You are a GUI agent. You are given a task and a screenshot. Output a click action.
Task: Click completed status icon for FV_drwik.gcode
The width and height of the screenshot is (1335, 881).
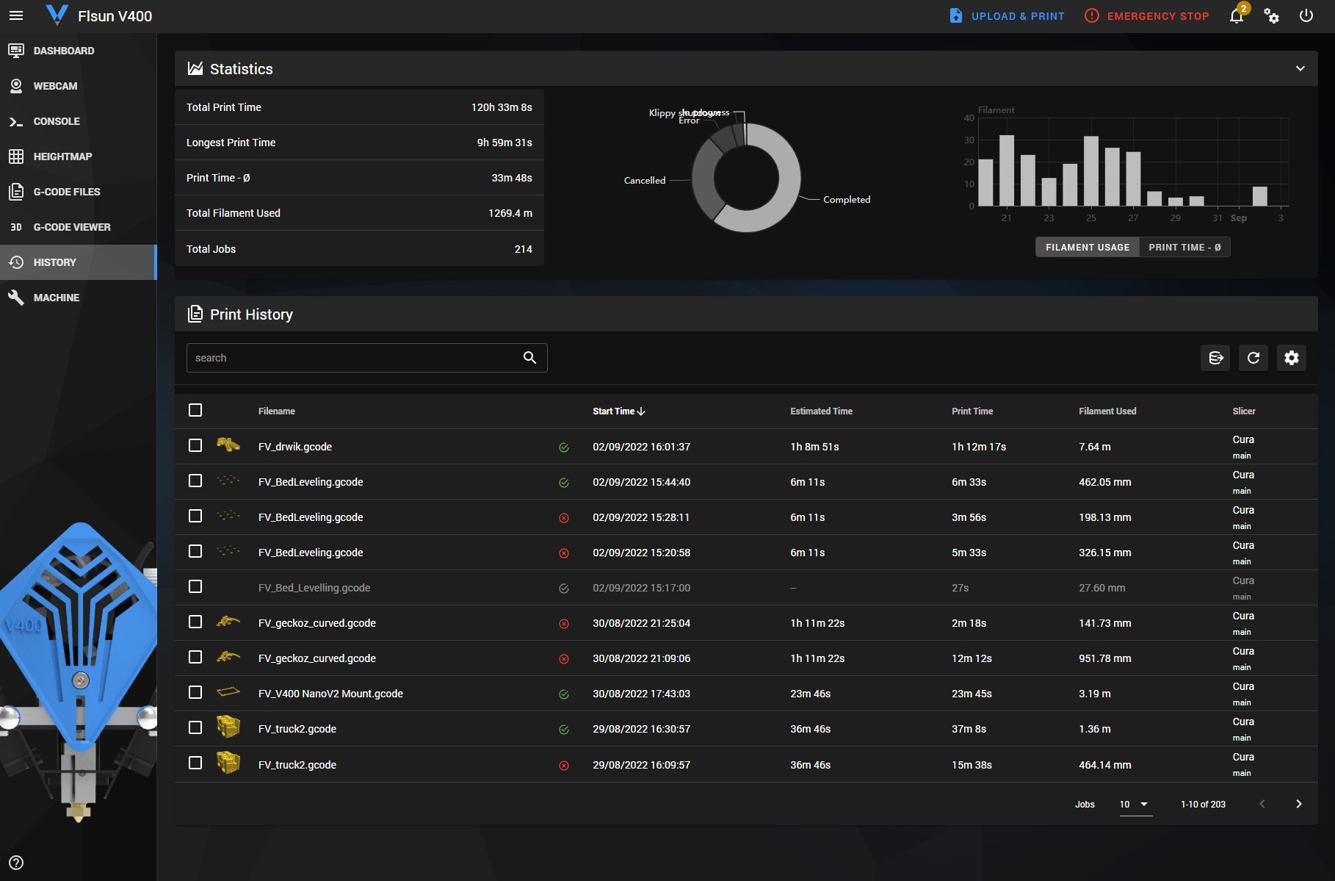click(x=564, y=447)
